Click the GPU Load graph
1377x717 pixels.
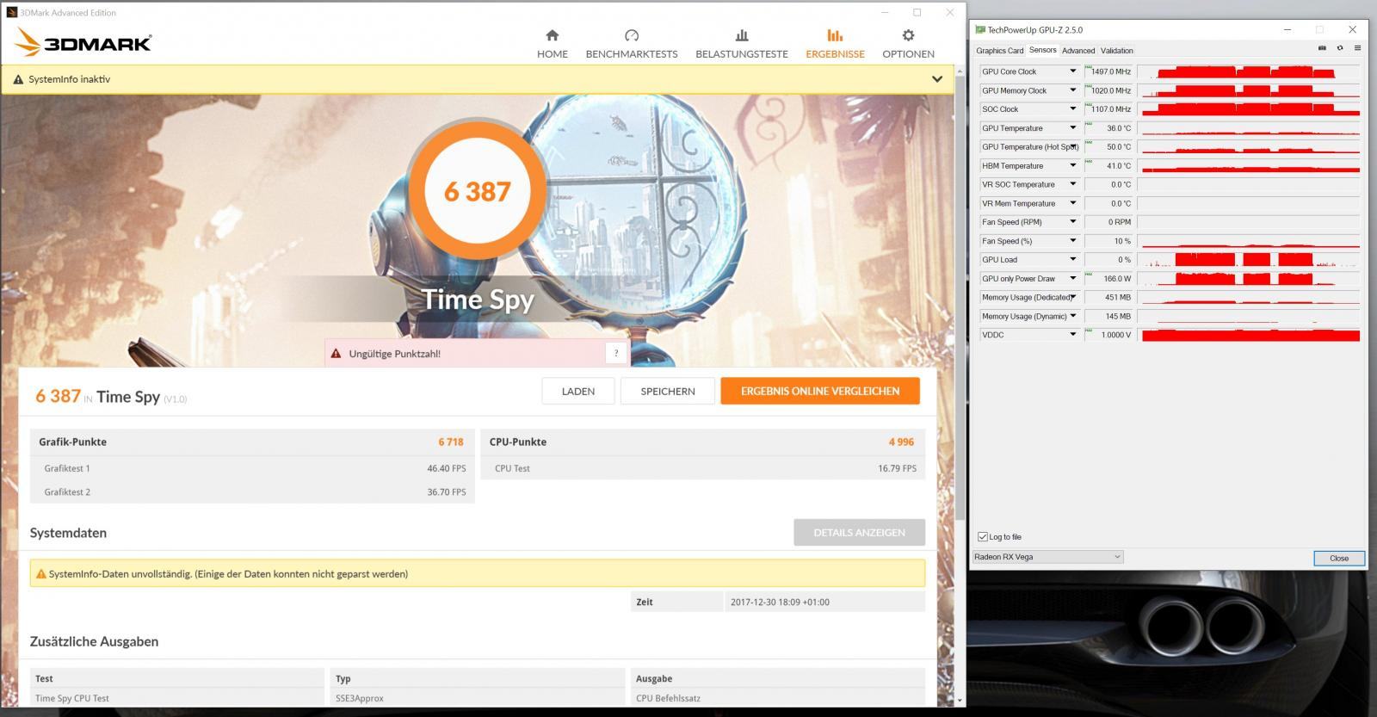1250,259
